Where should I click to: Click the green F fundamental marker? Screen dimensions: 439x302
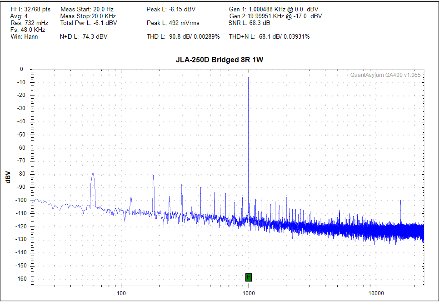tap(248, 277)
